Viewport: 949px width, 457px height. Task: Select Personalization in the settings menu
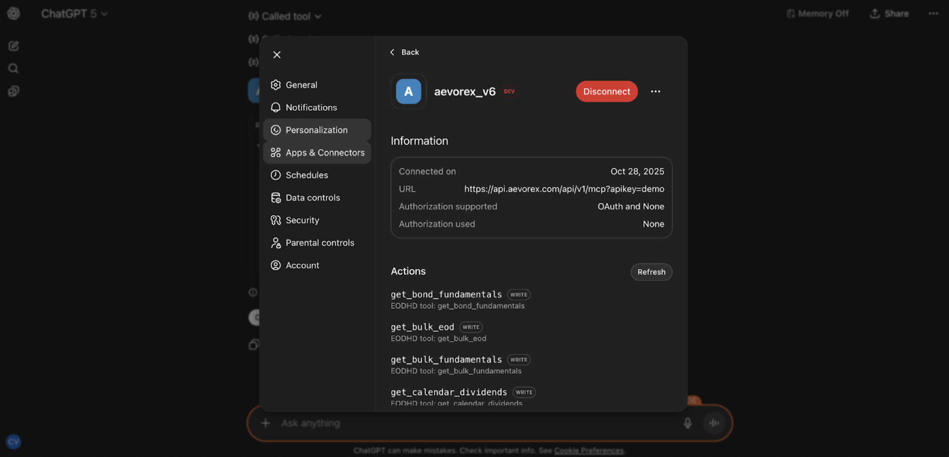[316, 130]
